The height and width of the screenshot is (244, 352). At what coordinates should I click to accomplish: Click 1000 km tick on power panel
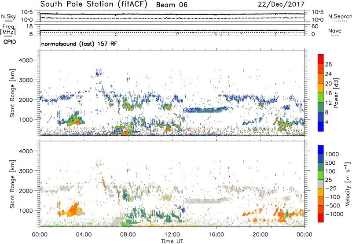tap(26, 119)
